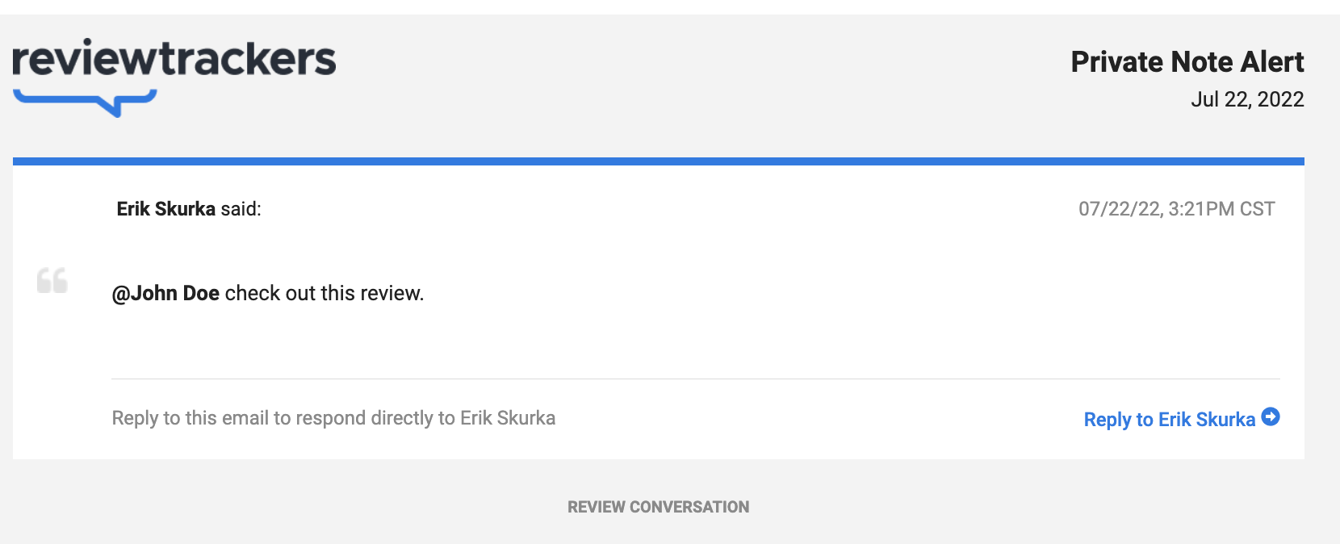Screen dimensions: 1340x544
Task: Click the REVIEW CONVERSATION section heading
Action: pyautogui.click(x=659, y=507)
